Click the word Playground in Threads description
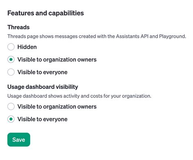This screenshot has width=193, height=160. point(172,37)
